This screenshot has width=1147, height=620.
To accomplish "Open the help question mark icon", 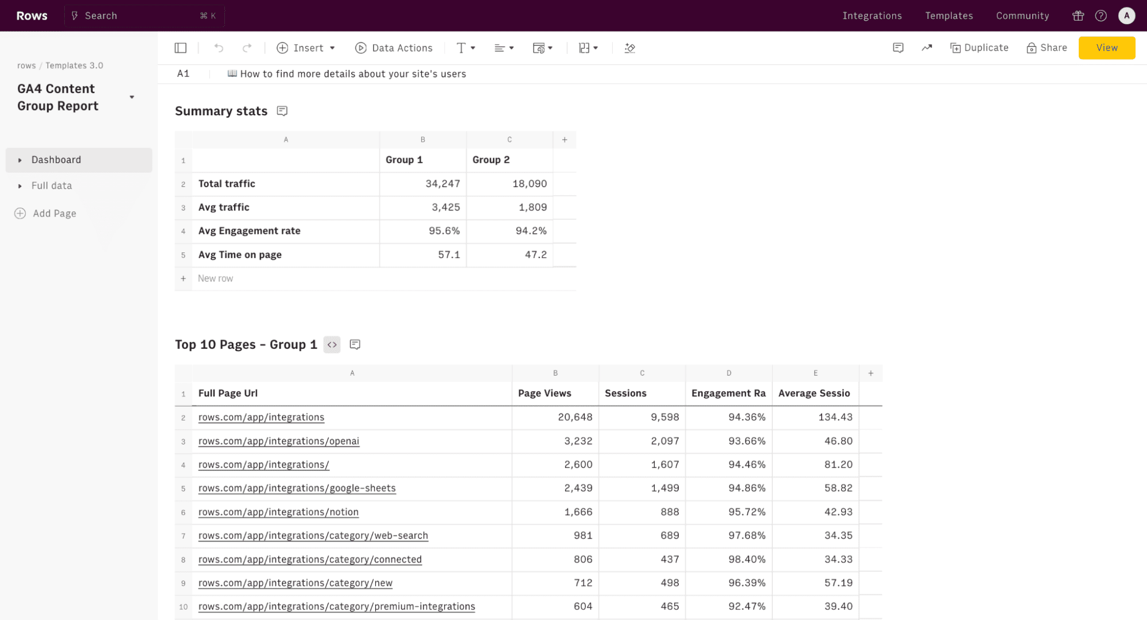I will (1101, 16).
